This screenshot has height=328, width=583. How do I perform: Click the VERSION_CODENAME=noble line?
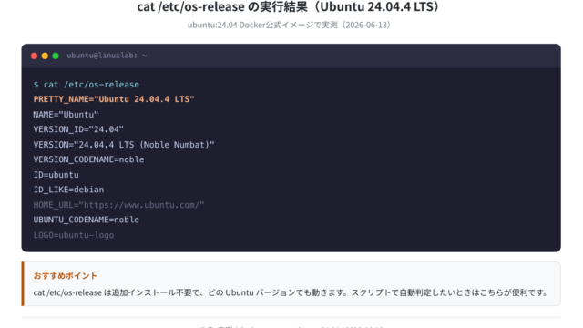[x=89, y=159]
